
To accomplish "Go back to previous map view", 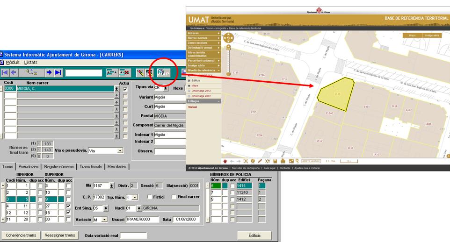I will (x=232, y=161).
